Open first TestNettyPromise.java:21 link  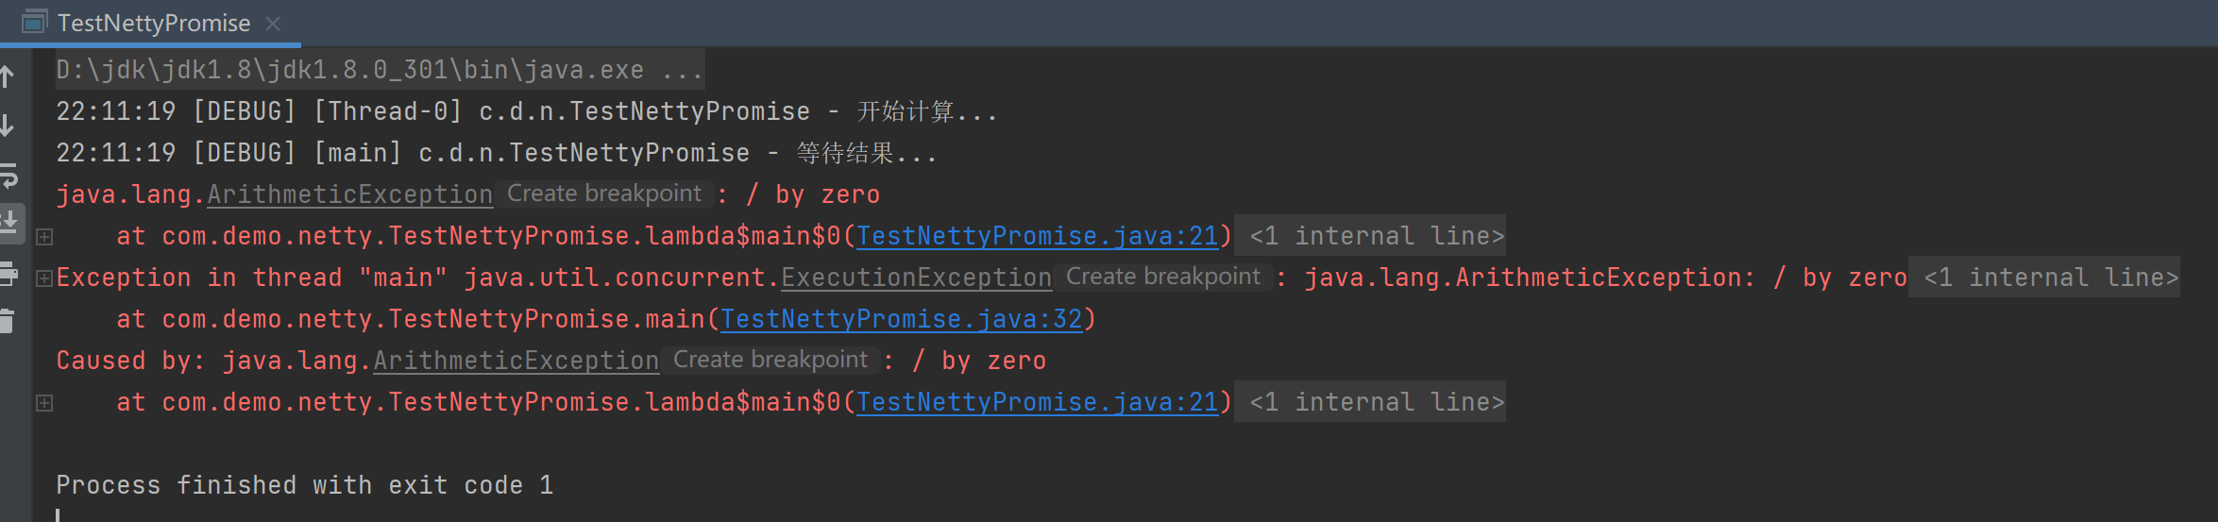pos(1037,236)
